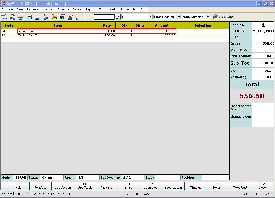Image resolution: width=275 pixels, height=198 pixels.
Task: Click the customers people icon
Action: [62, 17]
